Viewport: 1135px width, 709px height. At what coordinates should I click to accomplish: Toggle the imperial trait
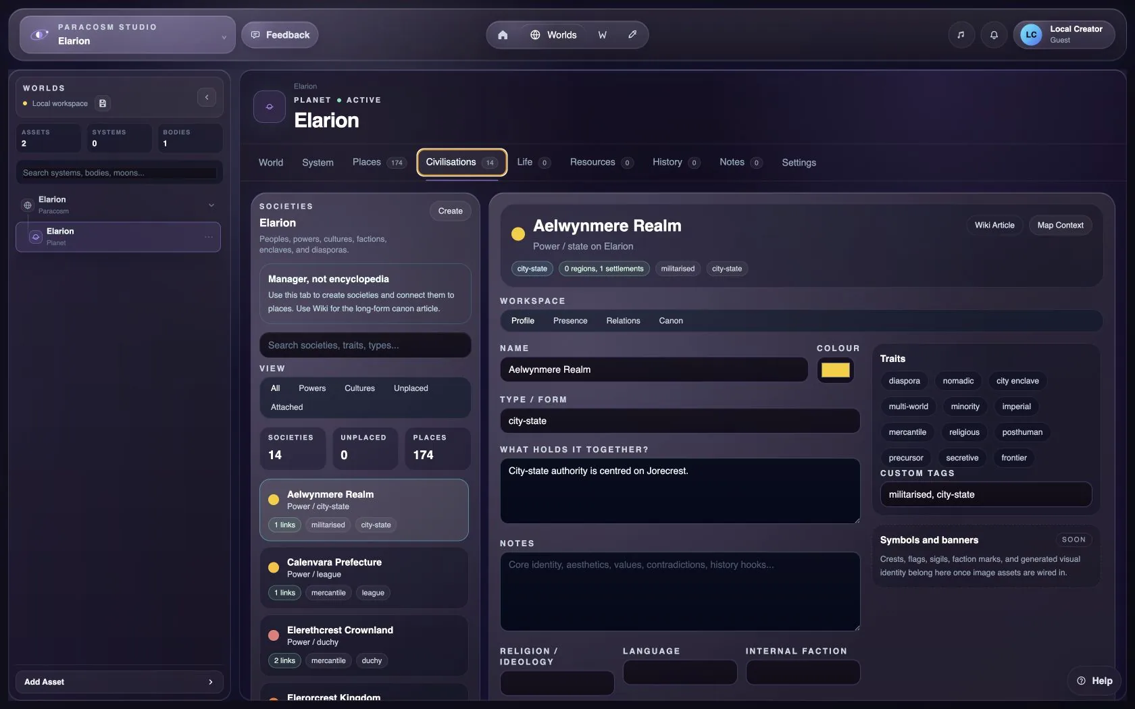pyautogui.click(x=1016, y=406)
